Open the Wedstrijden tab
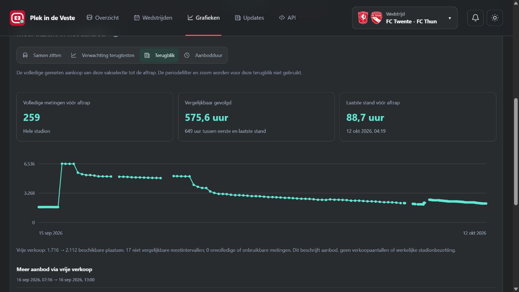Image resolution: width=519 pixels, height=292 pixels. point(153,18)
